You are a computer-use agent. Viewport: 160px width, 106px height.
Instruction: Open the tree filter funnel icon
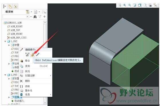(x=40, y=17)
